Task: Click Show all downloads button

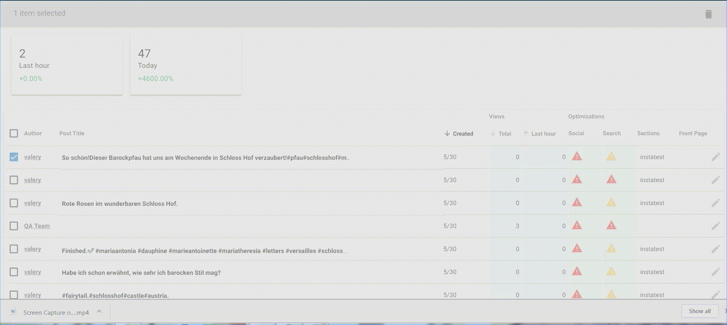Action: [699, 311]
